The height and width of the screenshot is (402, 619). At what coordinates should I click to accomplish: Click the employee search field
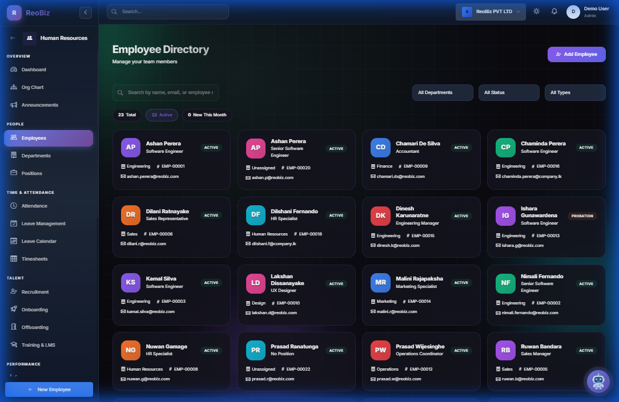tap(165, 92)
